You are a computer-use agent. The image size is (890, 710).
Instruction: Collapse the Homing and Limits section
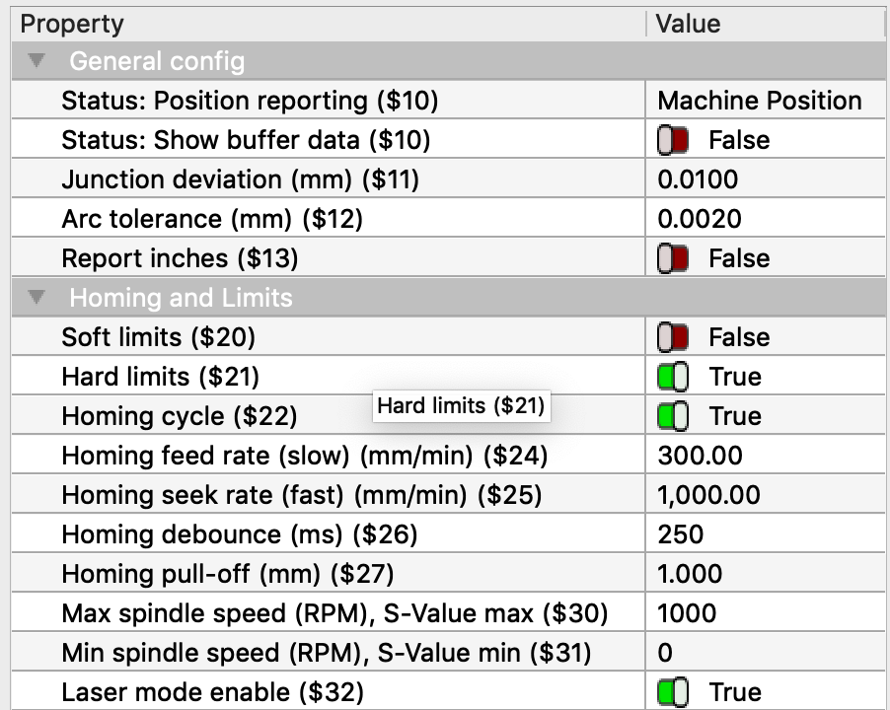point(37,297)
